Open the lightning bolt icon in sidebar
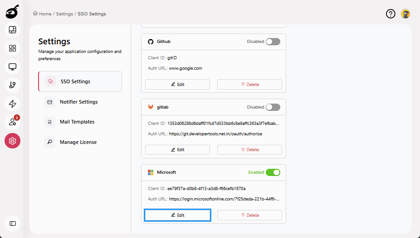The image size is (420, 238). pos(12,104)
